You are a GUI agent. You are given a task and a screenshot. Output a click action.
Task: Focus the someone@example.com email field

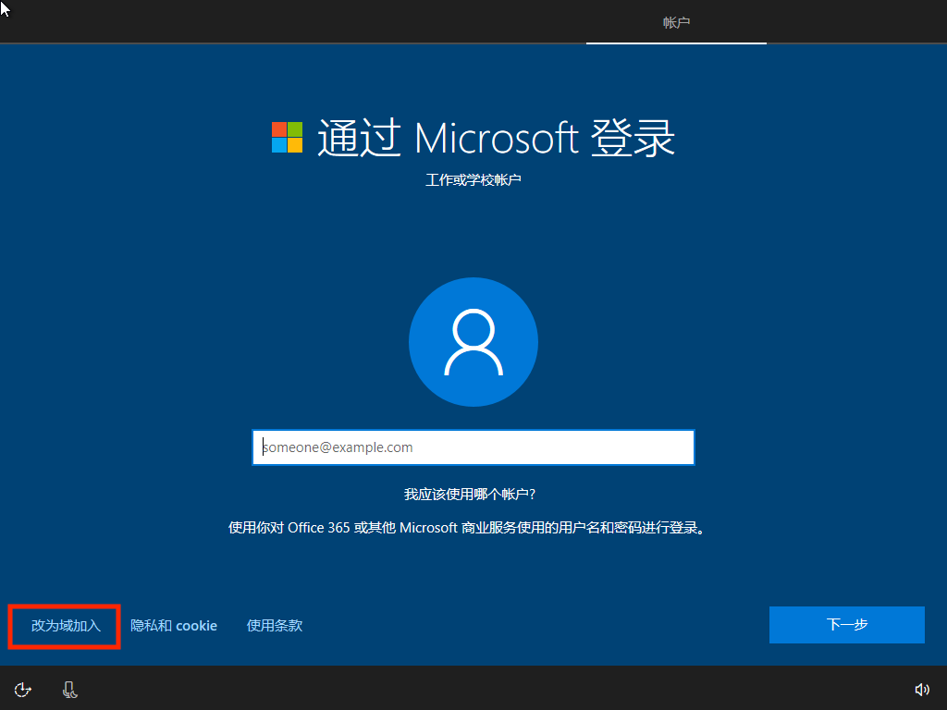click(x=473, y=447)
